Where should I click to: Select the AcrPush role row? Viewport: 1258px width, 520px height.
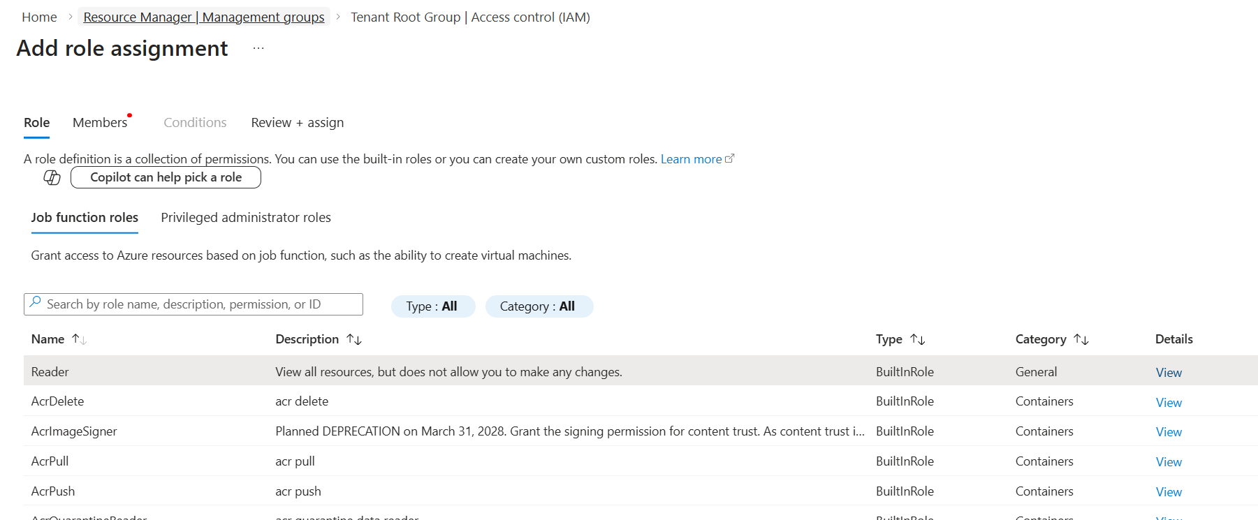click(53, 491)
